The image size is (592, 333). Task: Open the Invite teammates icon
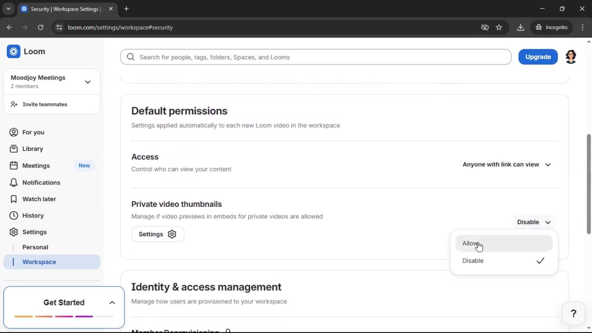point(14,104)
